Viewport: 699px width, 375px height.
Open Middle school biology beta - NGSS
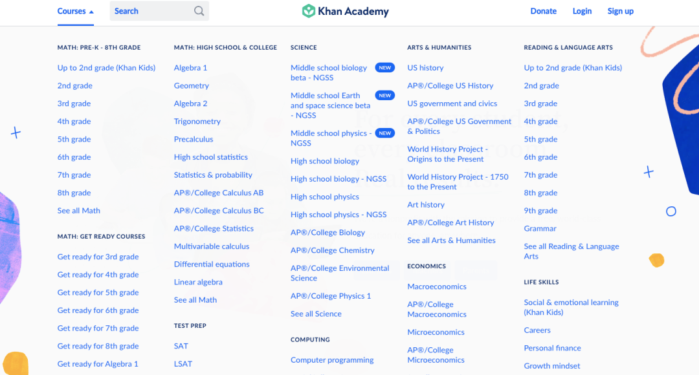point(329,72)
